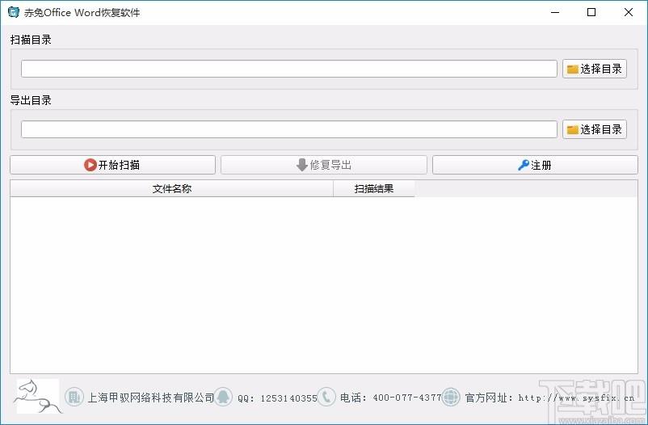This screenshot has width=648, height=425.
Task: Open the official website link www.sysfix.cn
Action: [576, 398]
